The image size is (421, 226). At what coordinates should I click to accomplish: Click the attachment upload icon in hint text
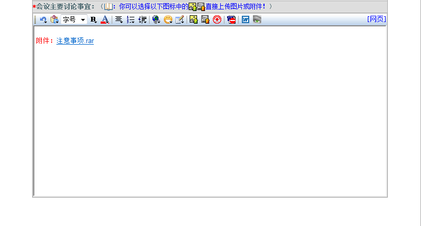[201, 6]
